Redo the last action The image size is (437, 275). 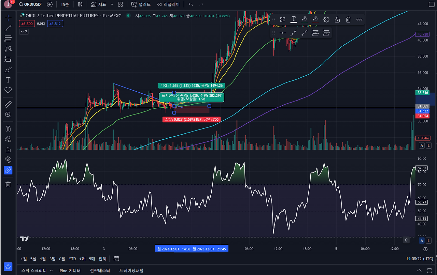(x=201, y=4)
